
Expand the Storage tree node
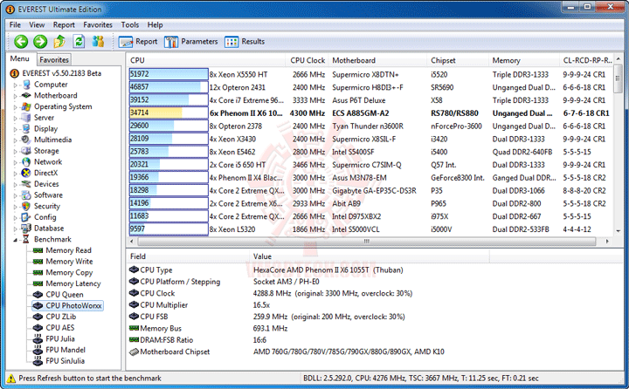coord(15,152)
